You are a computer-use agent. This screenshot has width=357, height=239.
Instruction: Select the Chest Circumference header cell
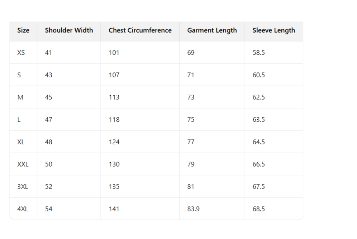[140, 30]
